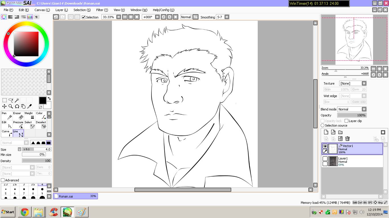Open the rotation angle dropdown

click(x=157, y=17)
